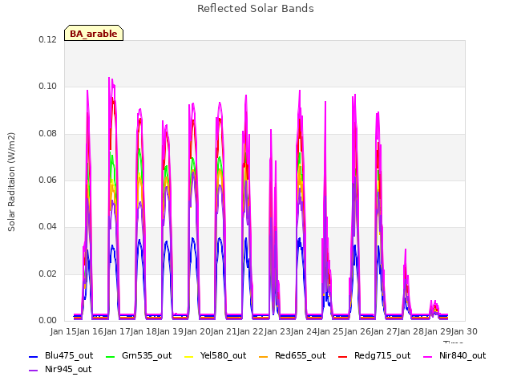The height and width of the screenshot is (385, 513).
Task: Toggle the Nir840_out legend entry
Action: pyautogui.click(x=454, y=356)
